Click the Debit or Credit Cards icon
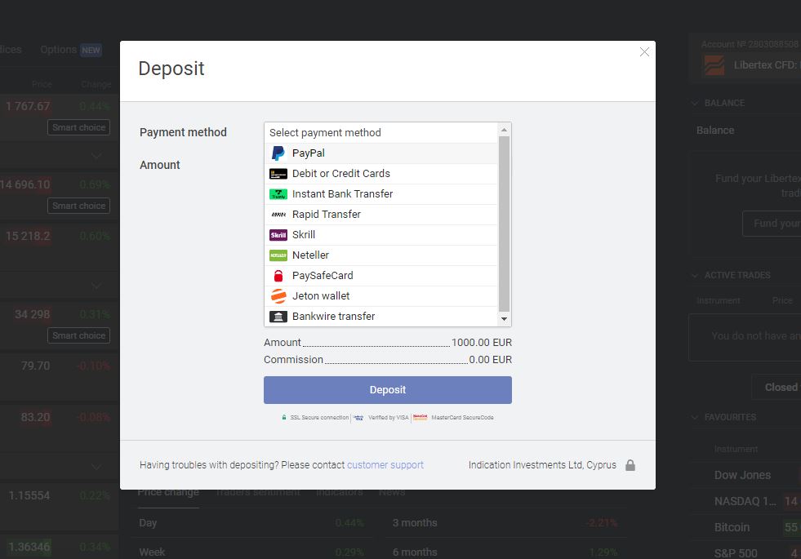 point(278,174)
